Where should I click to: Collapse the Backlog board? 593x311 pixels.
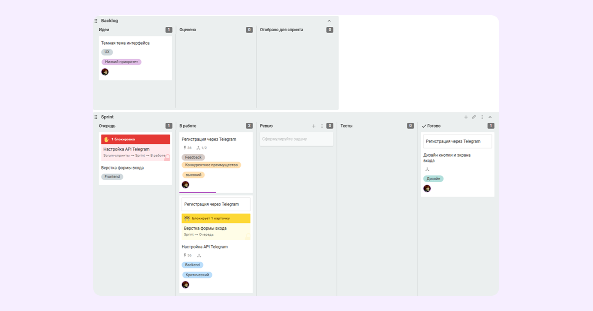coord(329,21)
